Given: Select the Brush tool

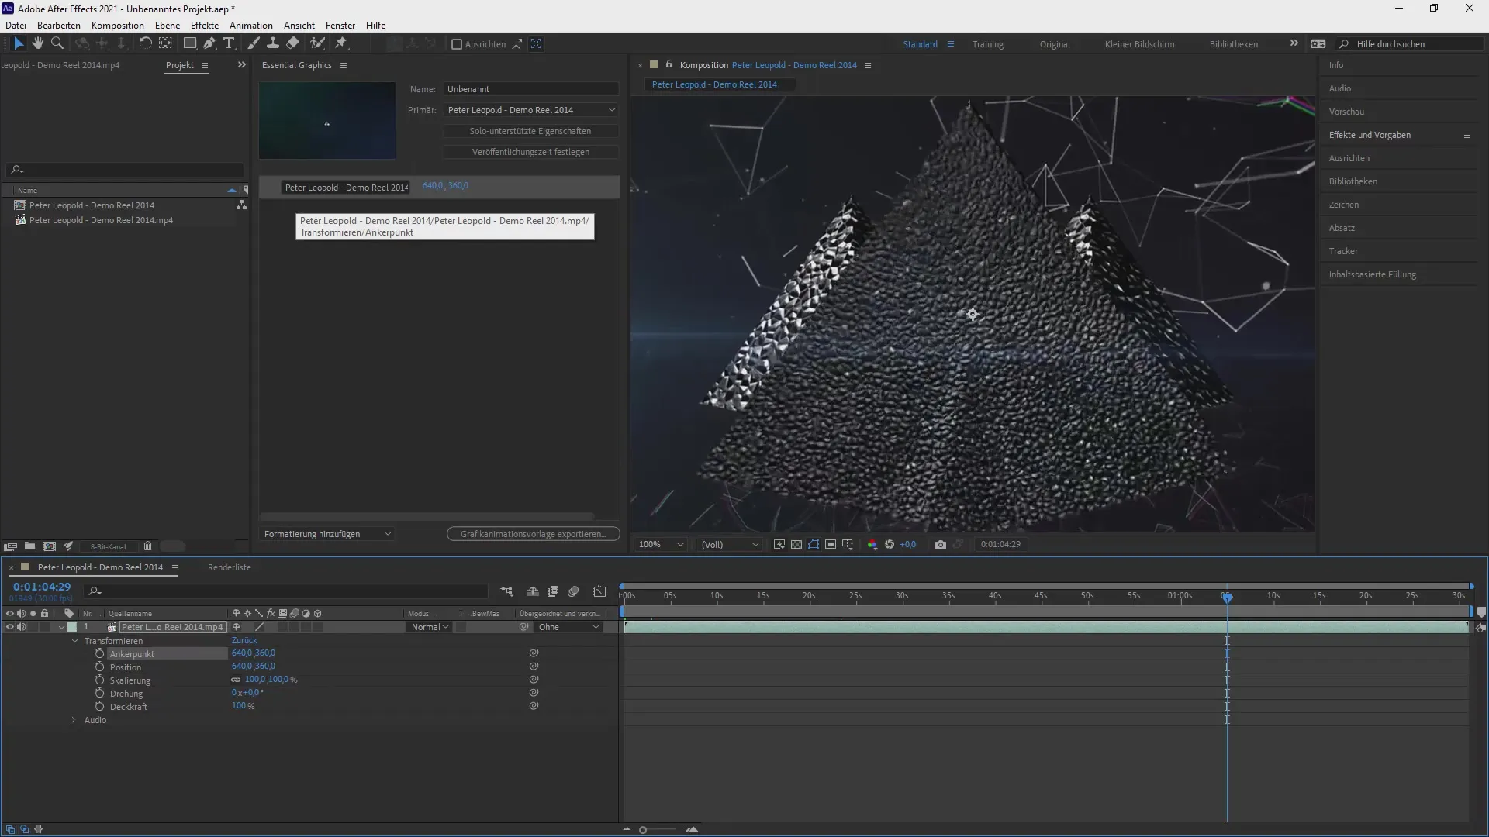Looking at the screenshot, I should [x=254, y=43].
